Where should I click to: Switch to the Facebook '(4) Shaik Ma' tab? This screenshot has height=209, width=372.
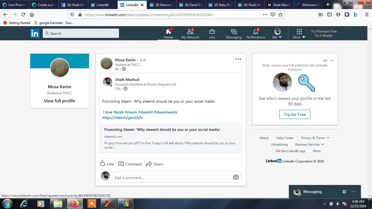click(73, 5)
